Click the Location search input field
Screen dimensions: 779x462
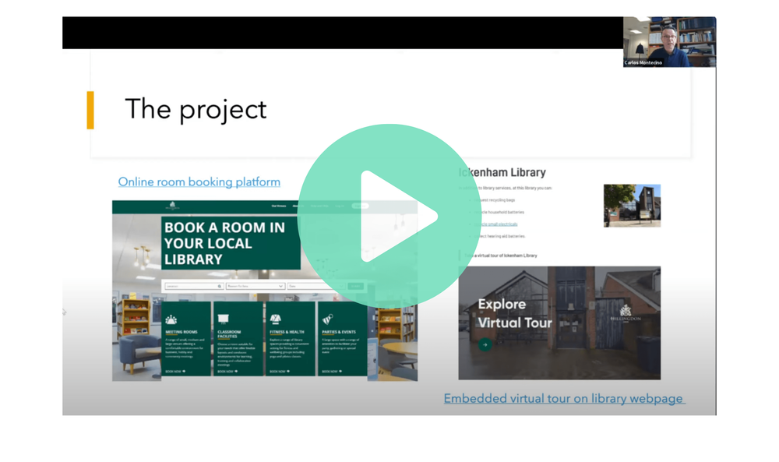[191, 287]
